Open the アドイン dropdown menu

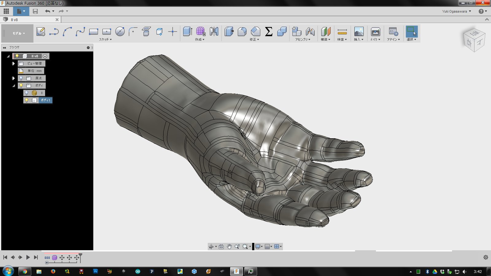(x=393, y=40)
